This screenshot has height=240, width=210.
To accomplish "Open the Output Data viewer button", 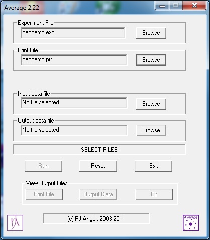I will 98,194.
